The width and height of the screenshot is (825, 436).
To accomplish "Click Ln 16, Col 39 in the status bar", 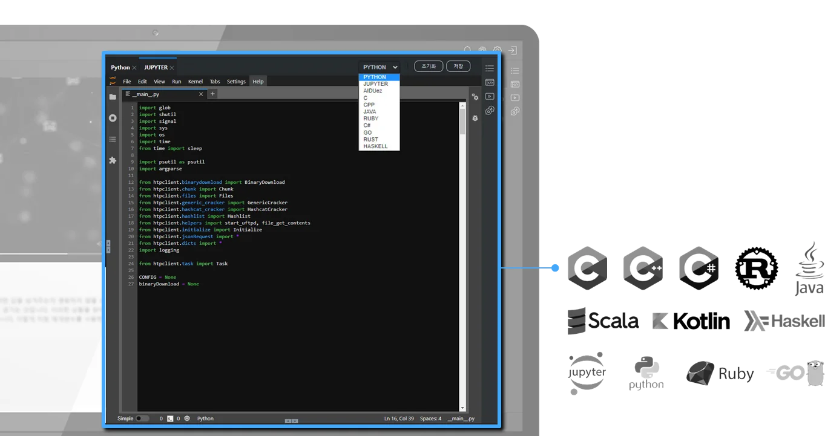I will pyautogui.click(x=399, y=418).
